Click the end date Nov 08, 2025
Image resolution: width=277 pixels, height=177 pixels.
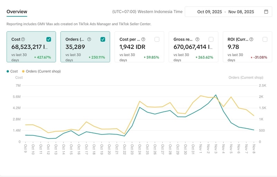pos(241,12)
